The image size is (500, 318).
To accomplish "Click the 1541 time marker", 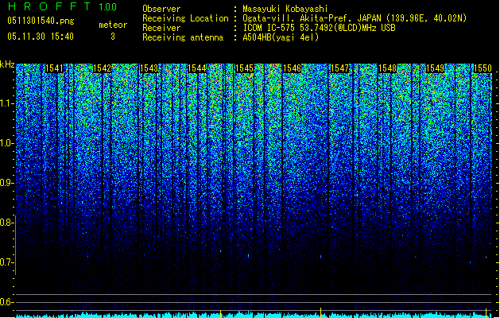I will point(54,68).
